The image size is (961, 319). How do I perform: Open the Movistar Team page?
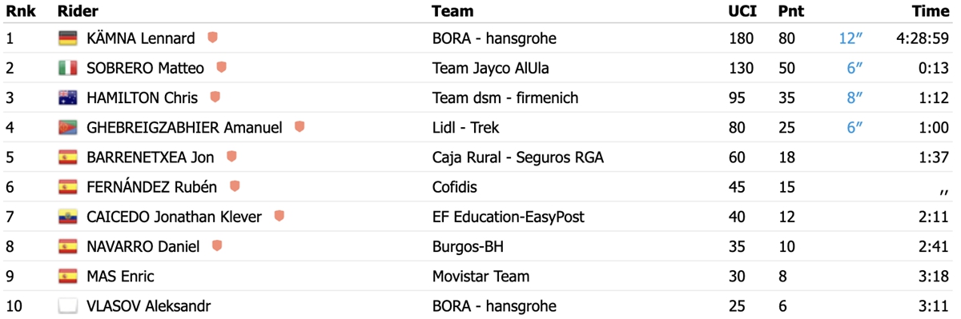point(480,277)
